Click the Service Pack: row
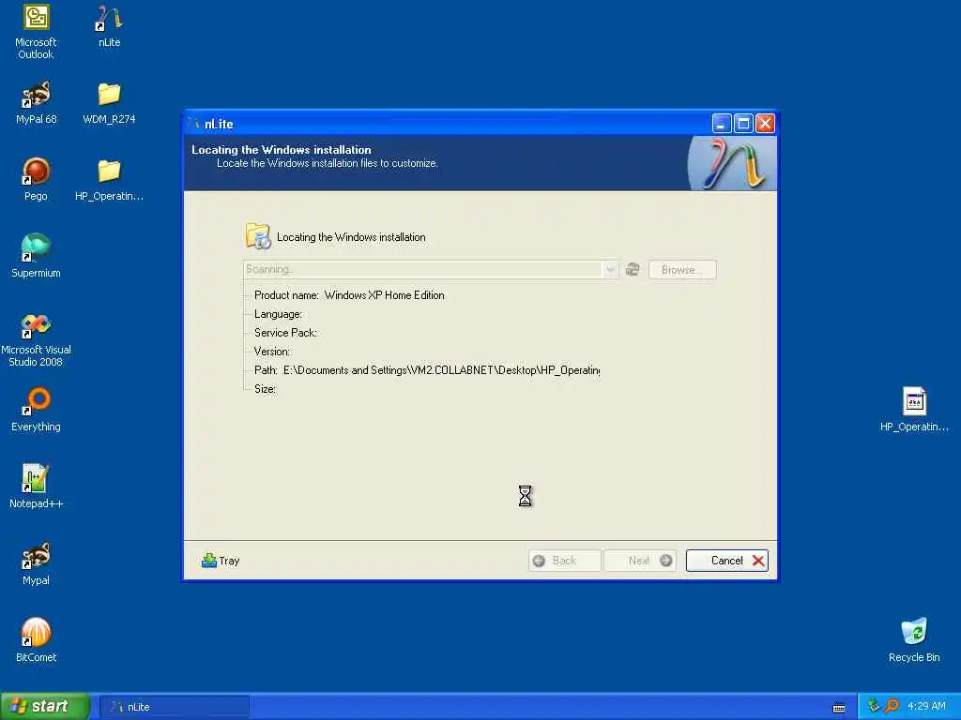 point(285,333)
